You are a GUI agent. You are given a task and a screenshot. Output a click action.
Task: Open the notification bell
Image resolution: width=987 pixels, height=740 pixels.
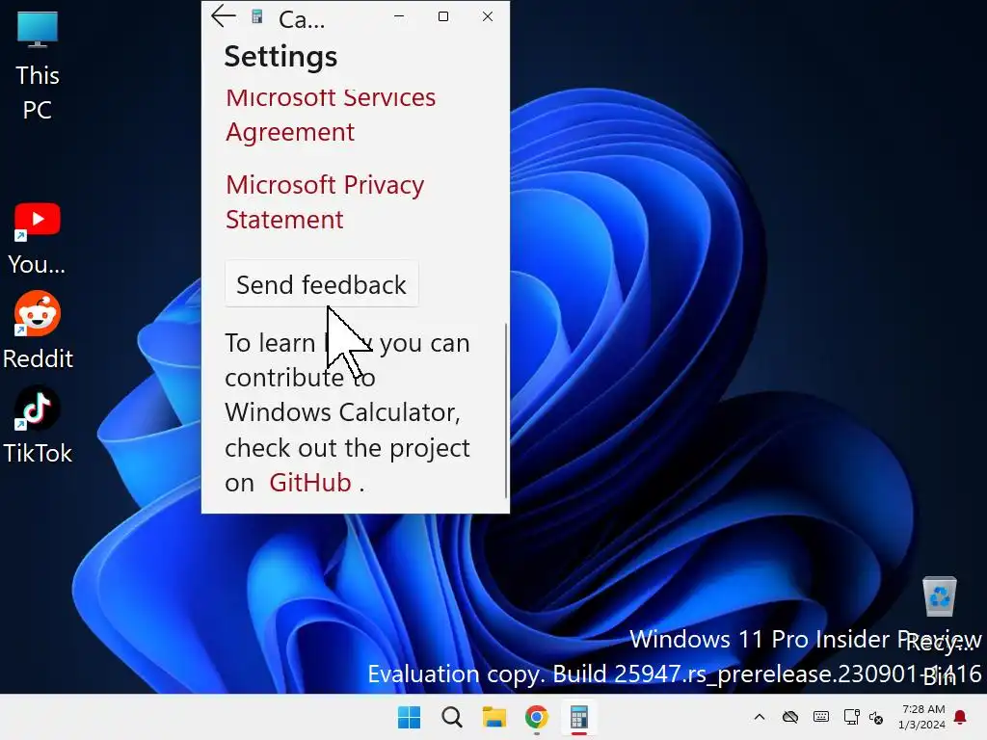pos(961,717)
